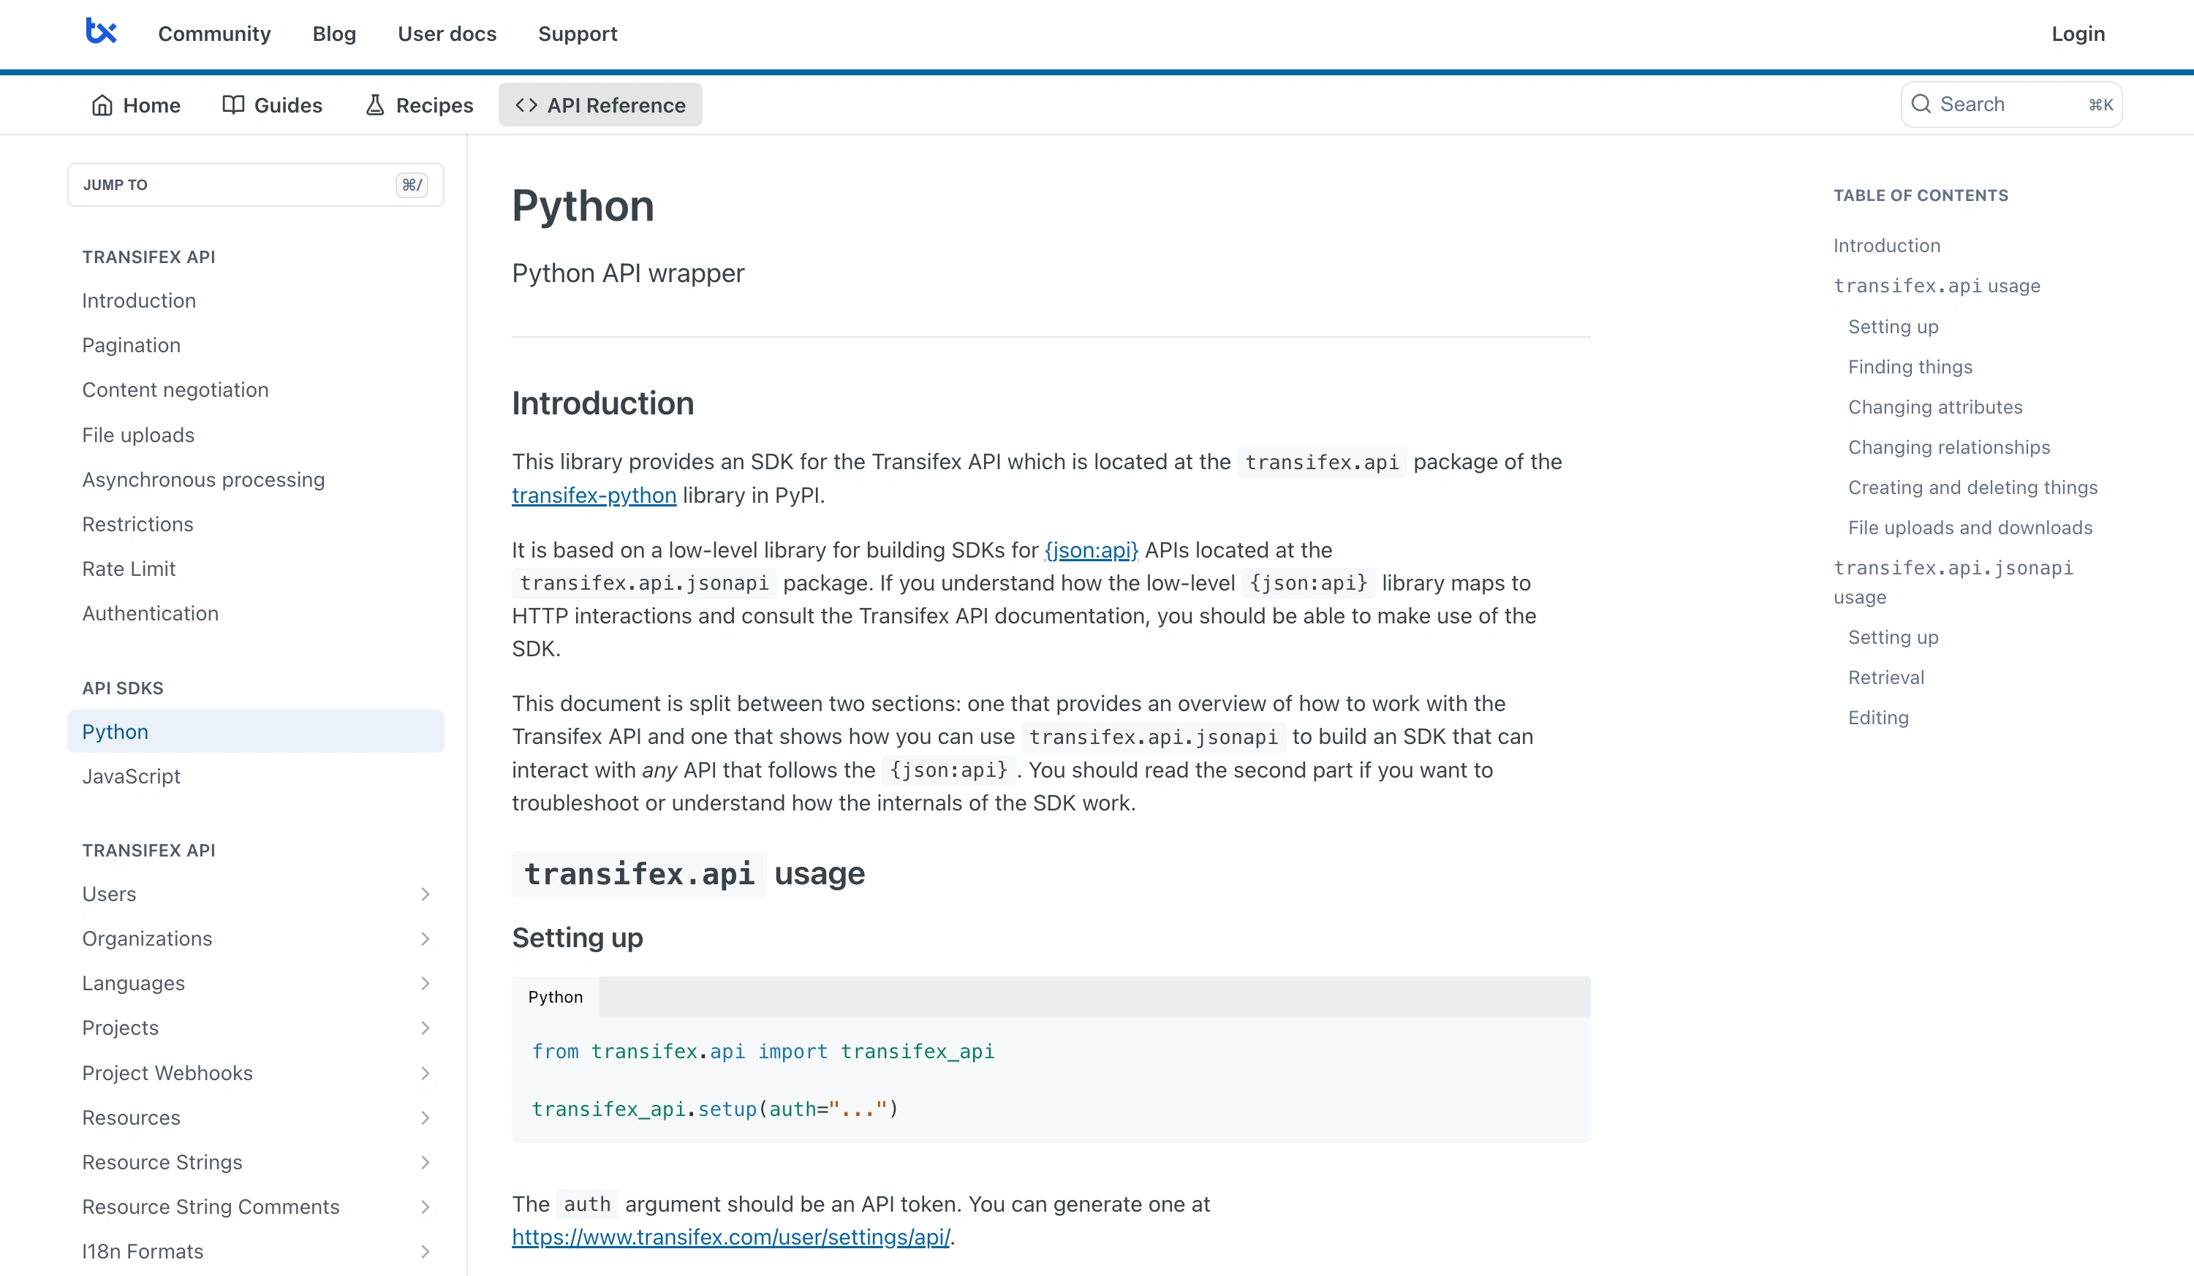The image size is (2194, 1276).
Task: Follow the {json:api} hyperlink
Action: point(1091,550)
